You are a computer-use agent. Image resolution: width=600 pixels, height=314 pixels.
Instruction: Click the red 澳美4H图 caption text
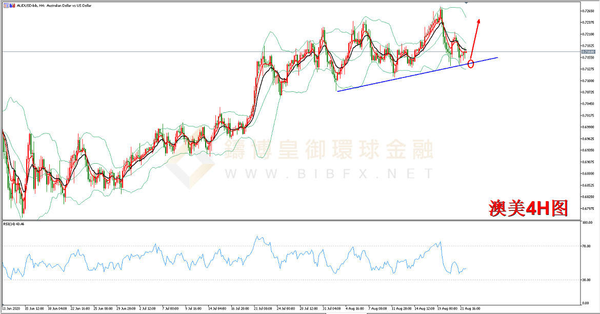tap(528, 208)
